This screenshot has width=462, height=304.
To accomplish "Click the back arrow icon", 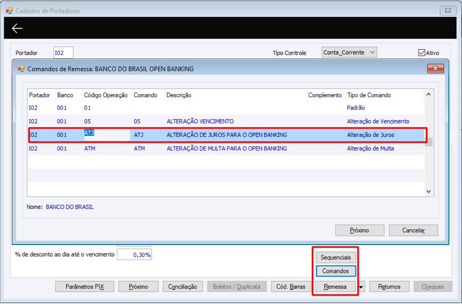I will tap(17, 28).
